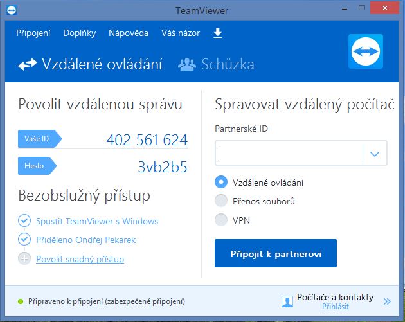Click the people icon next to Schůzka
Viewport: 405px width, 322px height.
tap(187, 64)
